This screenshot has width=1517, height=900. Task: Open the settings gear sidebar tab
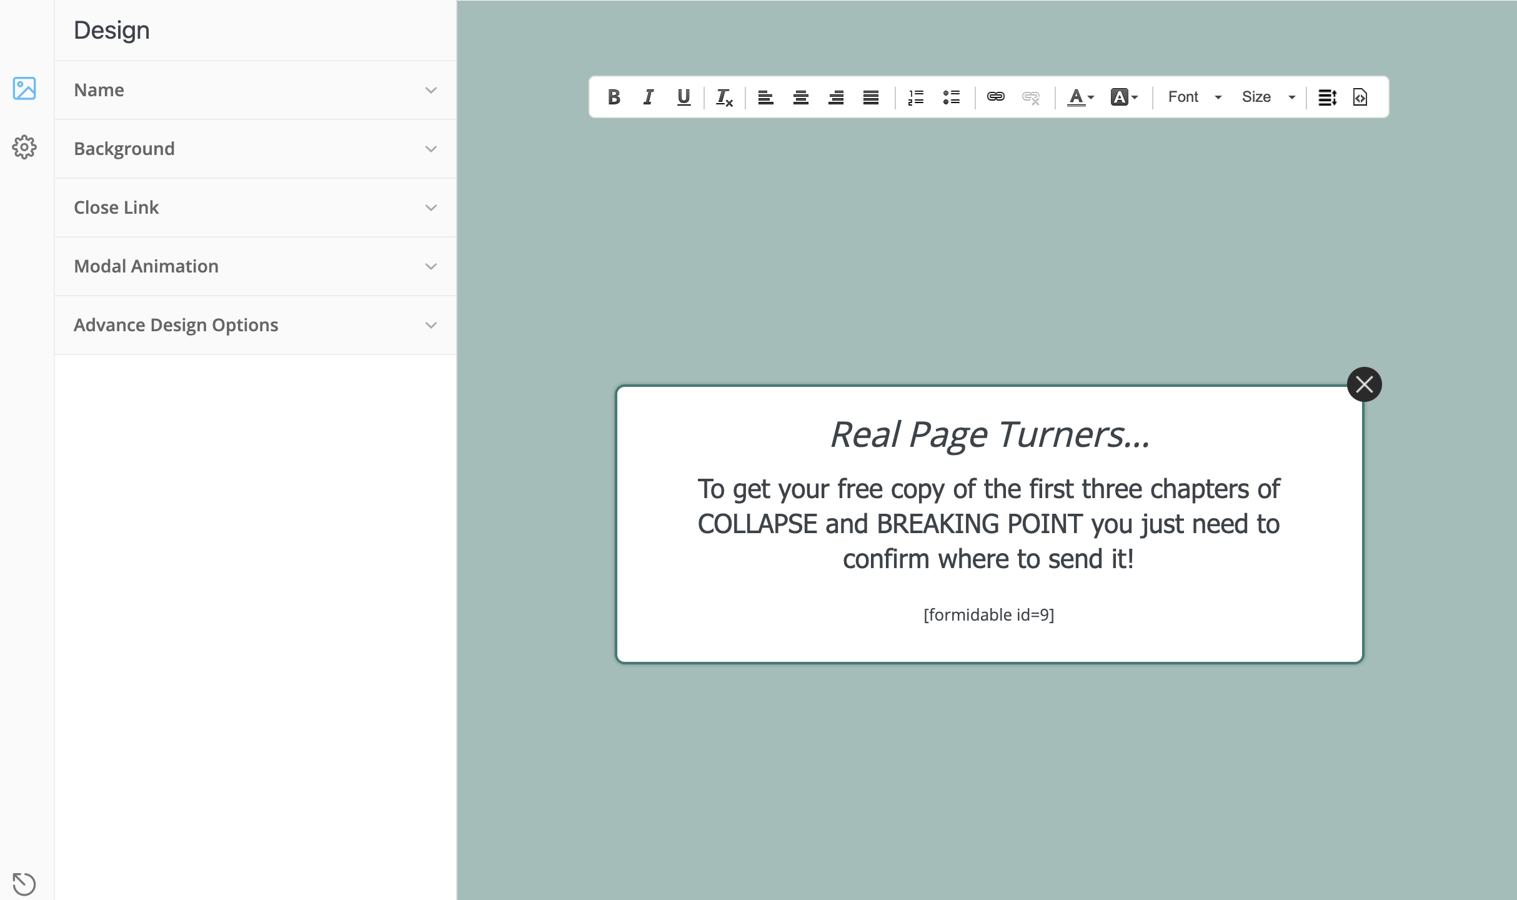(x=24, y=147)
